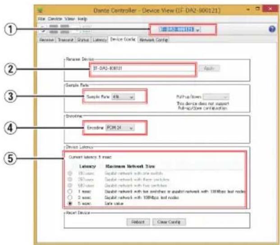
Task: Click the 'Safe value' description text
Action: 114,203
